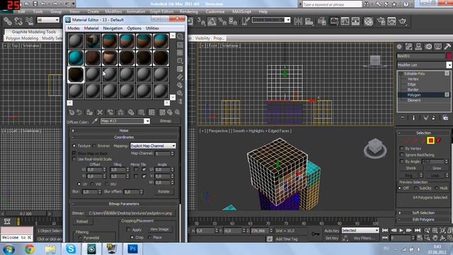Toggle checker Background icon in Material Editor
Viewport: 453px width, 255px height.
coord(180,52)
